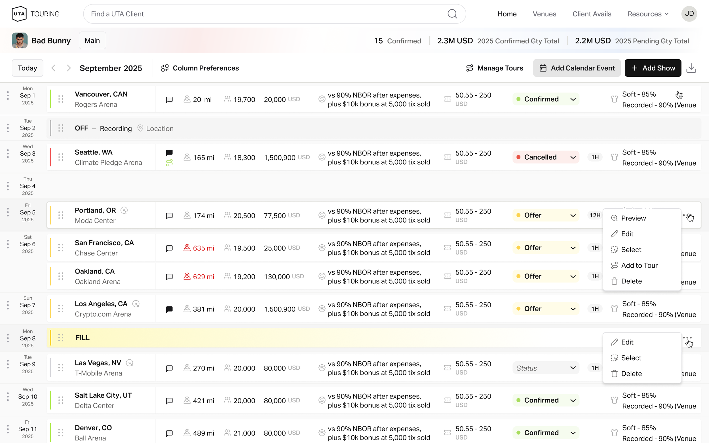Open the Resources dropdown menu
This screenshot has height=443, width=709.
(648, 14)
